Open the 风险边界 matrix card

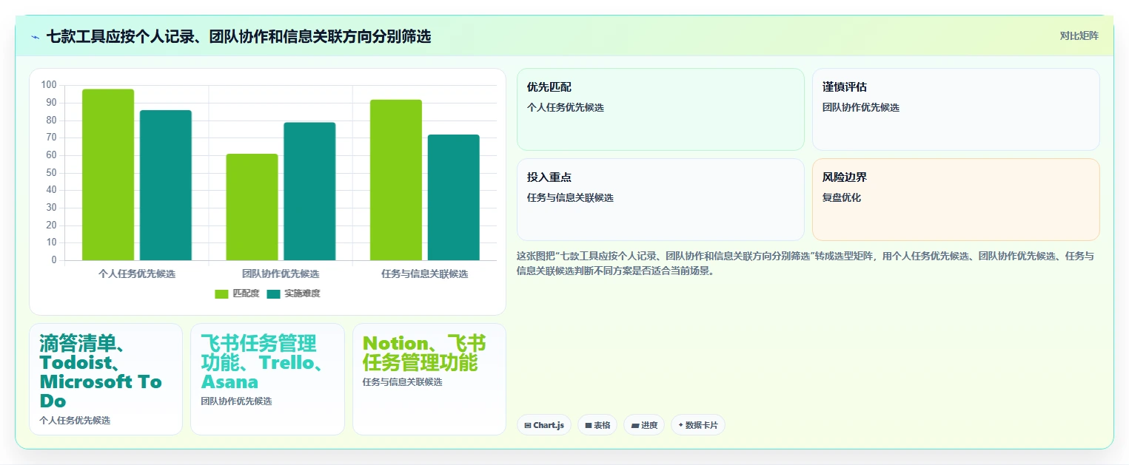(x=956, y=200)
